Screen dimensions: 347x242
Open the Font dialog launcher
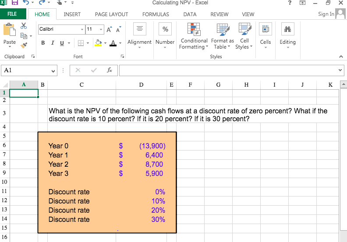pos(122,56)
